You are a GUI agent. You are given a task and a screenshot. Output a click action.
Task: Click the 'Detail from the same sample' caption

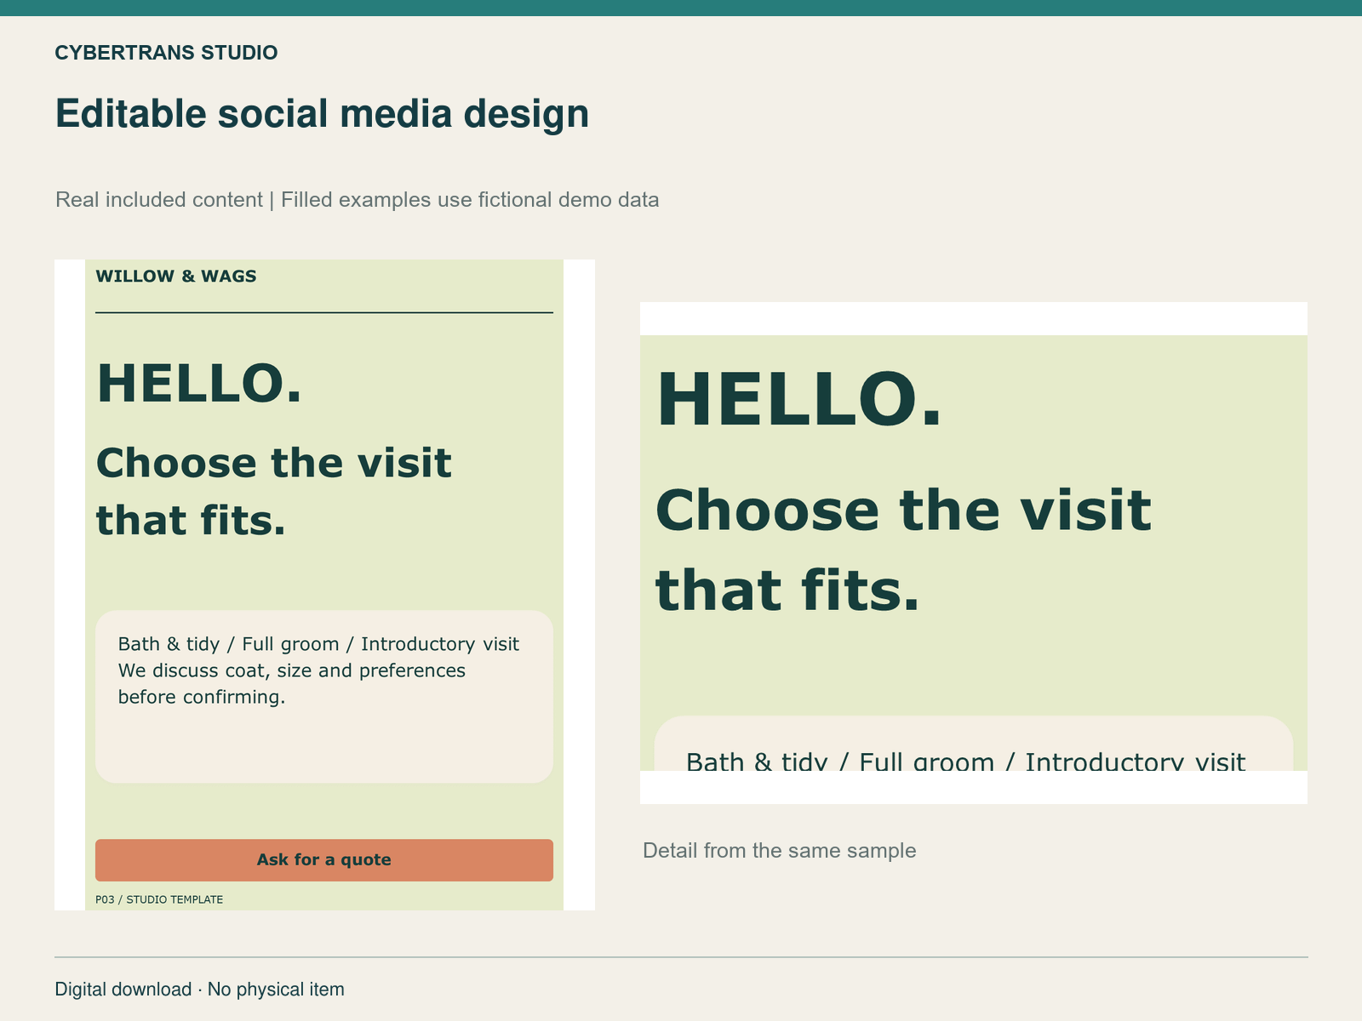coord(779,851)
